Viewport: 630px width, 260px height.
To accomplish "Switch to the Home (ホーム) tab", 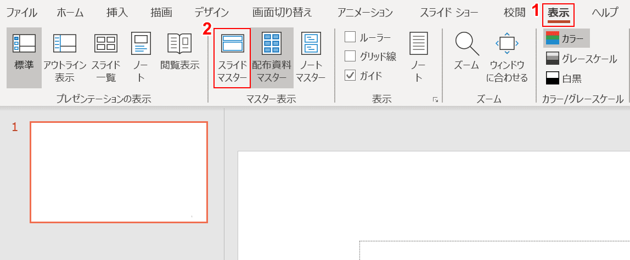I will [70, 13].
